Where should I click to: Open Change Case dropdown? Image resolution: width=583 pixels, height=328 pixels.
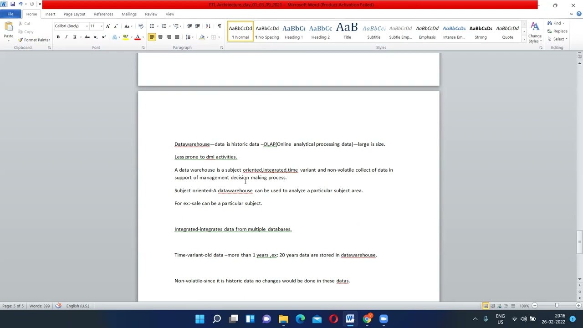click(x=128, y=26)
